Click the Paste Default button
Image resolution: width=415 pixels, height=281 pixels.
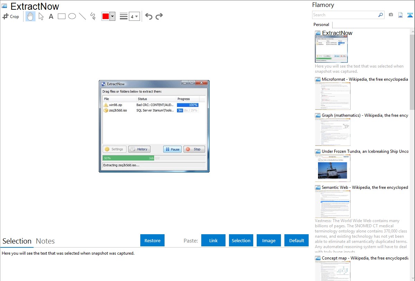tap(297, 240)
